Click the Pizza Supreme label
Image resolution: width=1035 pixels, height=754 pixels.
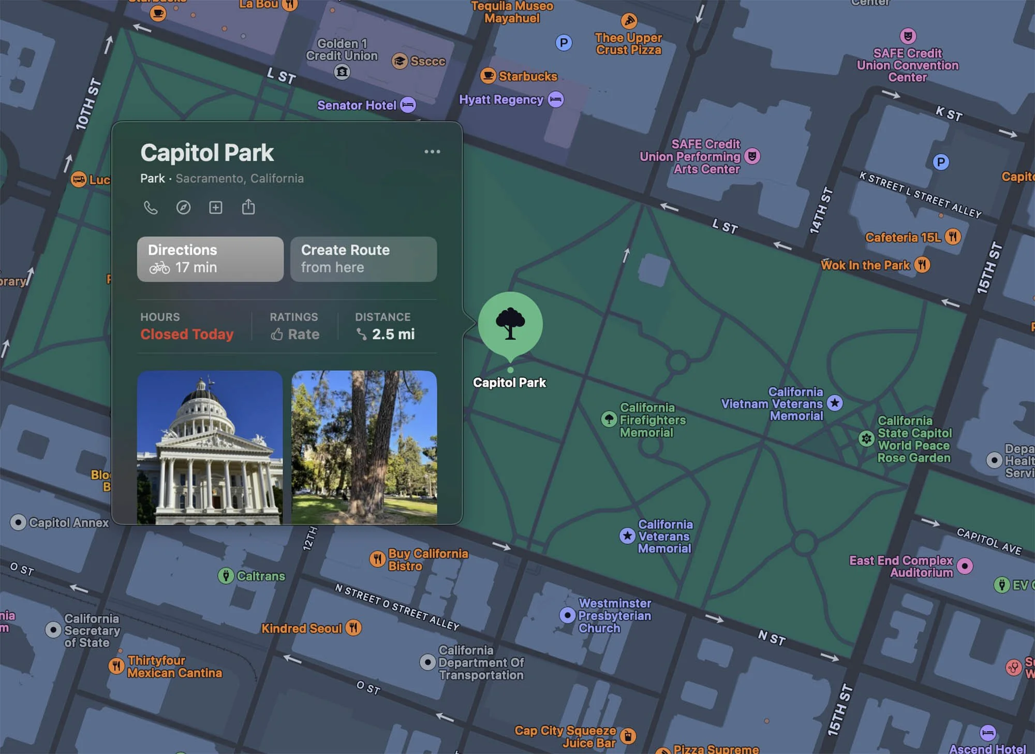pyautogui.click(x=716, y=749)
